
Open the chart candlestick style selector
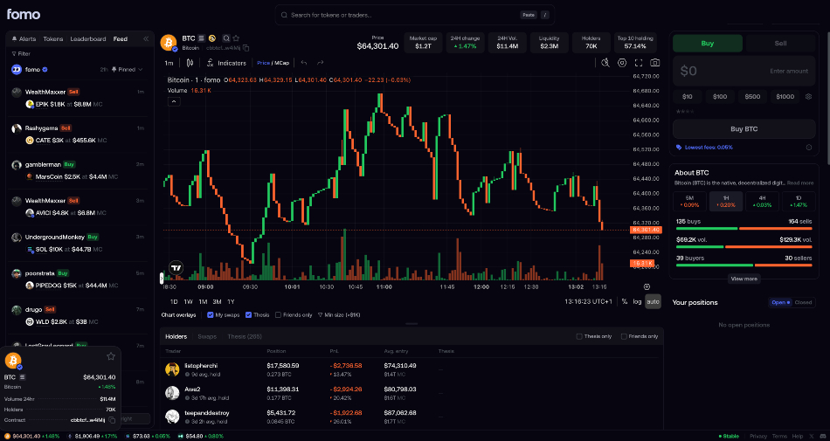pos(190,63)
